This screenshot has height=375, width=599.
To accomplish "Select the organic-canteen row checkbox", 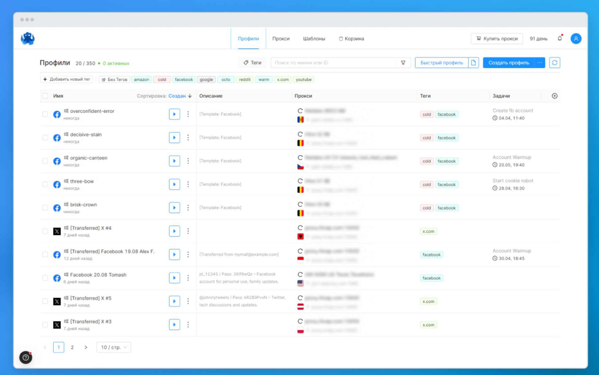I will pos(45,161).
